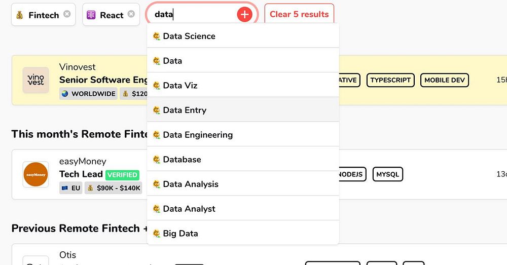The height and width of the screenshot is (265, 507).
Task: Pick the Data Analysis option
Action: (x=191, y=184)
